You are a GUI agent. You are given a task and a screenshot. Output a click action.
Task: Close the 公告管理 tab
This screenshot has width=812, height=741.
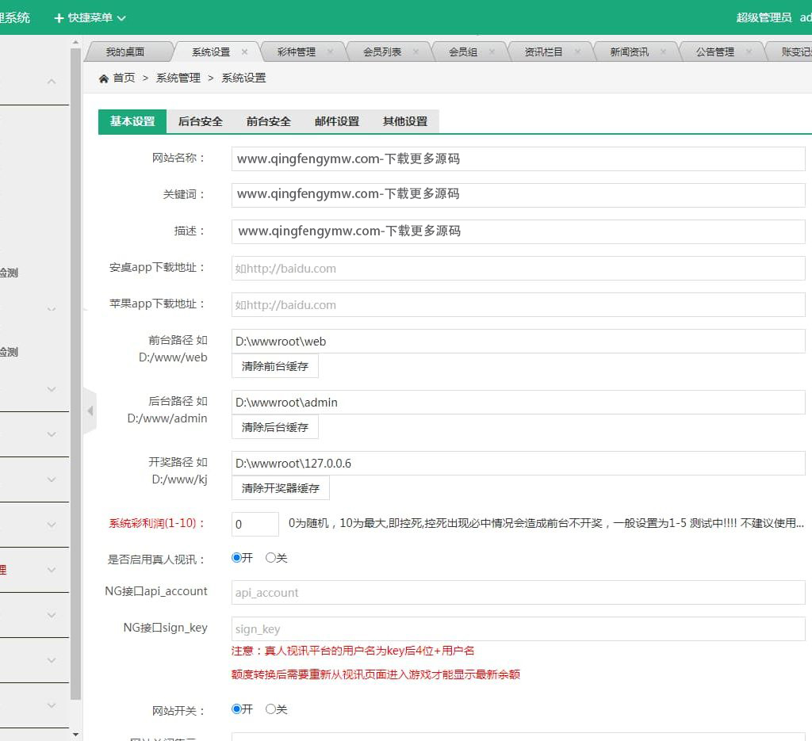point(749,52)
